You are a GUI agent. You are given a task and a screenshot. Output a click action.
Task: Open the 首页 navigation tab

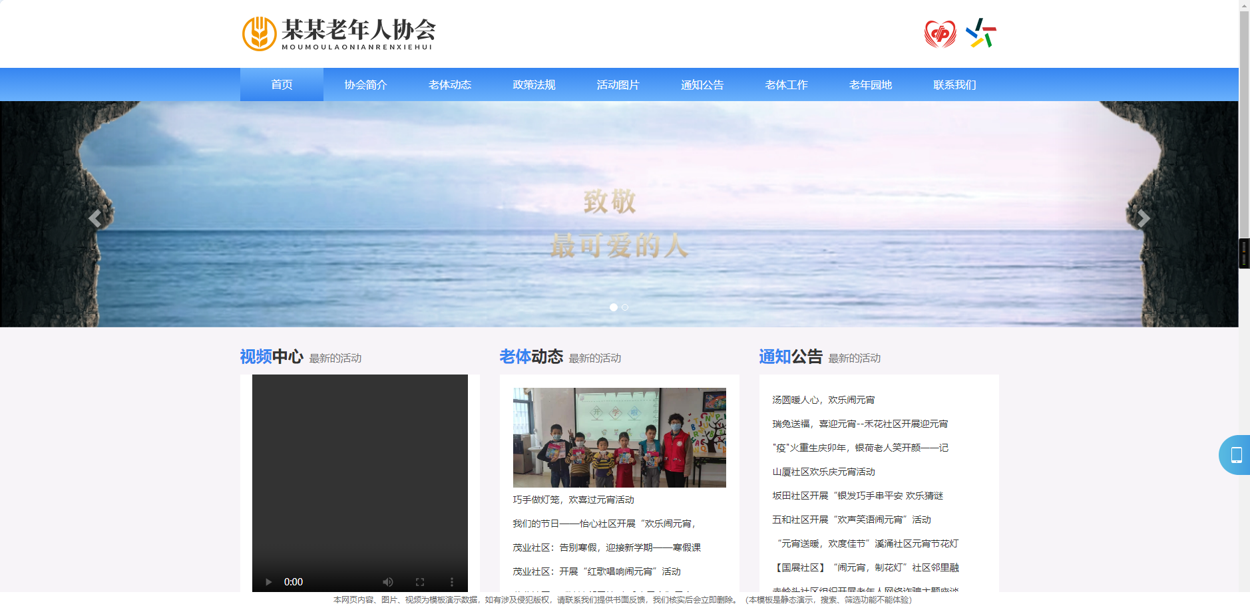coord(282,84)
